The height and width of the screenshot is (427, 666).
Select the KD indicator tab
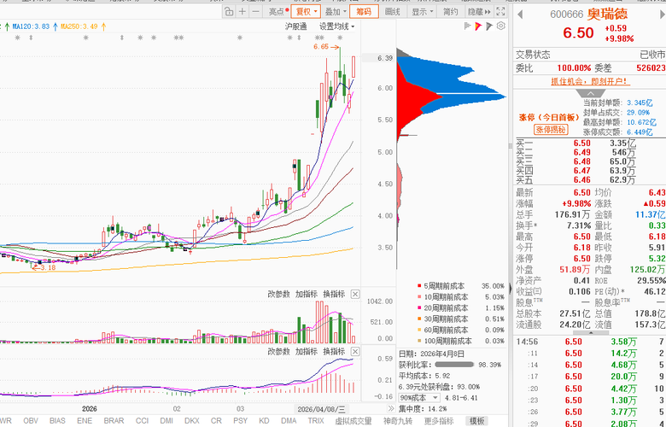[264, 421]
